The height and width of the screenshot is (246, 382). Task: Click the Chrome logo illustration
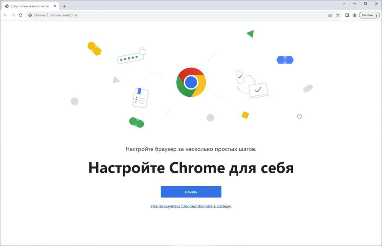point(191,82)
